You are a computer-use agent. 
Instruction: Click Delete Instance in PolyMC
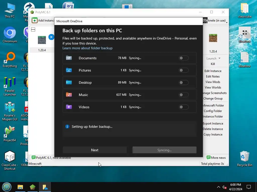pyautogui.click(x=213, y=129)
